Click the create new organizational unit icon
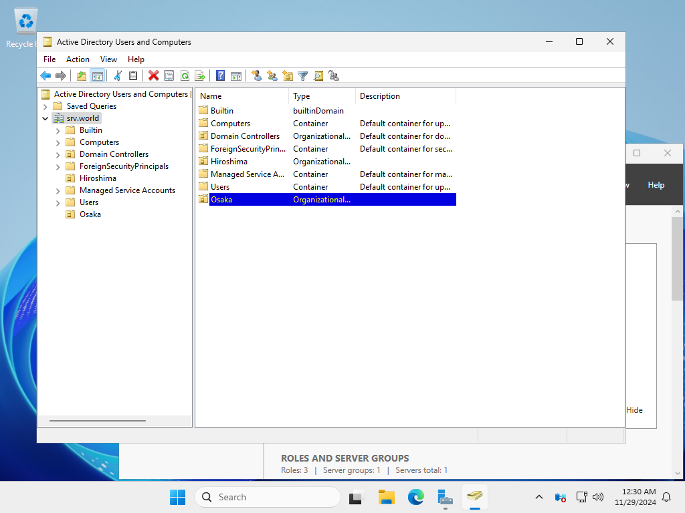The width and height of the screenshot is (685, 513). point(288,75)
